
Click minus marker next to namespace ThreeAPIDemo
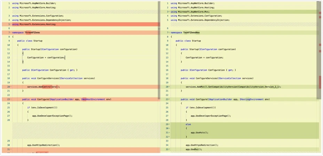coord(10,33)
